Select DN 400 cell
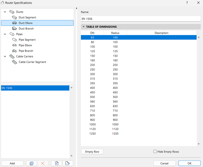The image size is (203, 167). point(92,88)
